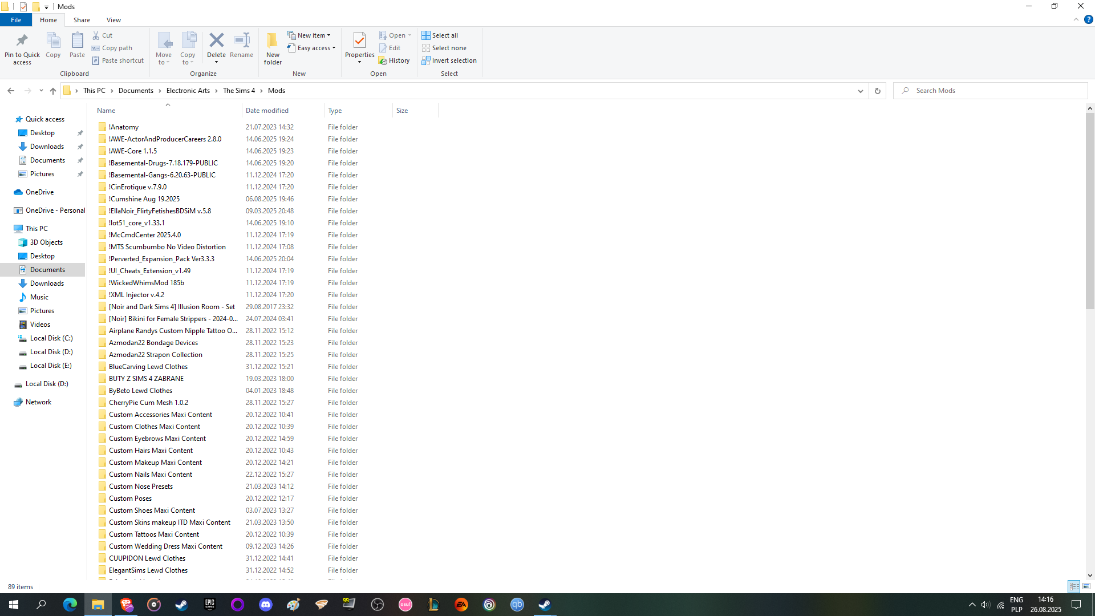
Task: Click Select all in the ribbon
Action: [x=440, y=35]
